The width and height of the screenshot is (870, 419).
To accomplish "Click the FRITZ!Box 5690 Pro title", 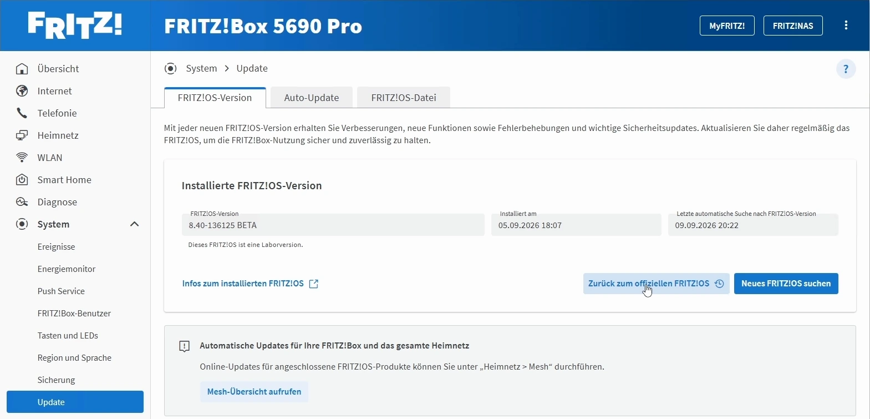I will [x=263, y=26].
